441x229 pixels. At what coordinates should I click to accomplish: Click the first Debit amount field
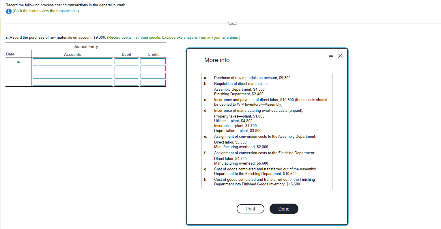coord(126,61)
